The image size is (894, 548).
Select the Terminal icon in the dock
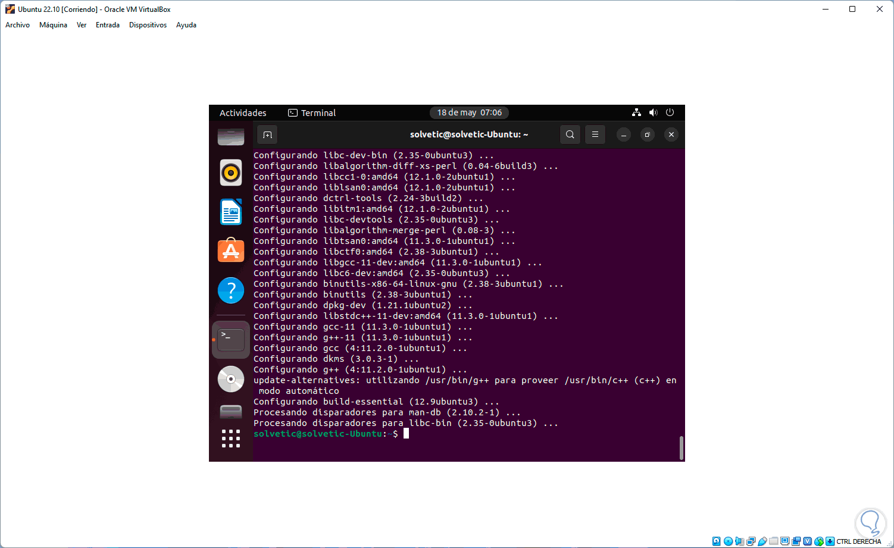click(231, 340)
